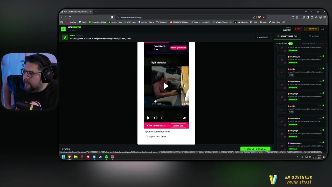The image size is (332, 187).
Task: Switch to the Bekleyenler (10) tab
Action: click(287, 36)
